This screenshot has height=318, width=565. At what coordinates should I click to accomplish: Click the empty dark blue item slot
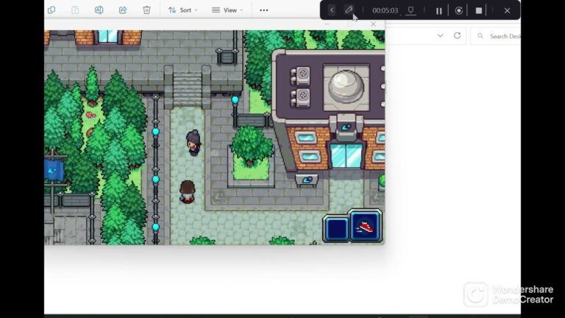pos(336,229)
